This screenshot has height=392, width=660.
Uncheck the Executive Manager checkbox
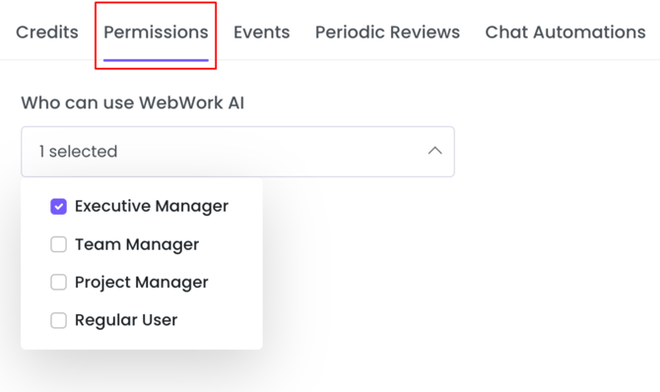click(58, 206)
